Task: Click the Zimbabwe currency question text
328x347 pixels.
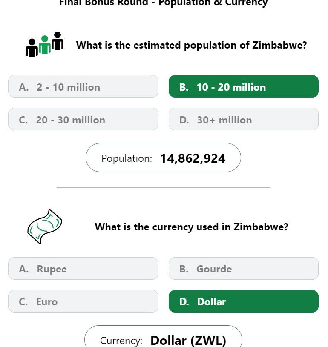Action: pos(192,227)
